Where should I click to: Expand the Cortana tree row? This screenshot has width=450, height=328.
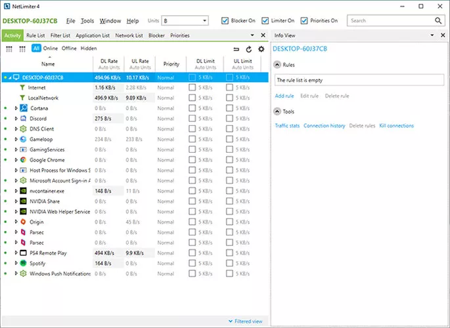16,108
